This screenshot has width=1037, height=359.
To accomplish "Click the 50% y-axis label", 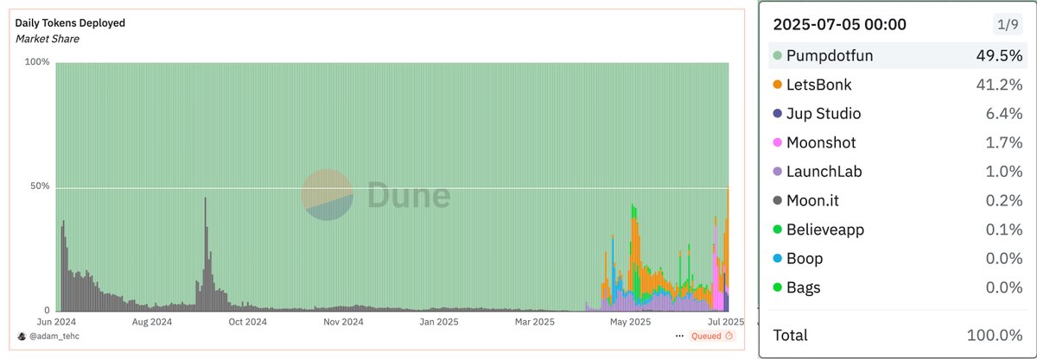I will 40,186.
